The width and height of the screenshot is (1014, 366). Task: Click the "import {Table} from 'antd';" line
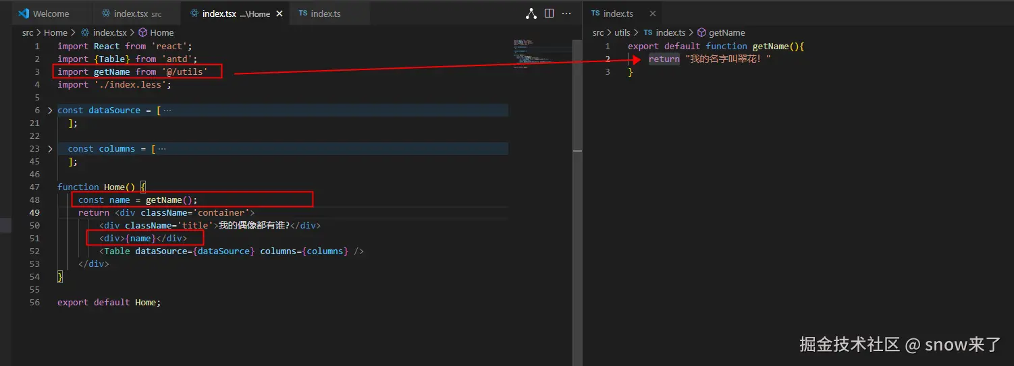128,59
